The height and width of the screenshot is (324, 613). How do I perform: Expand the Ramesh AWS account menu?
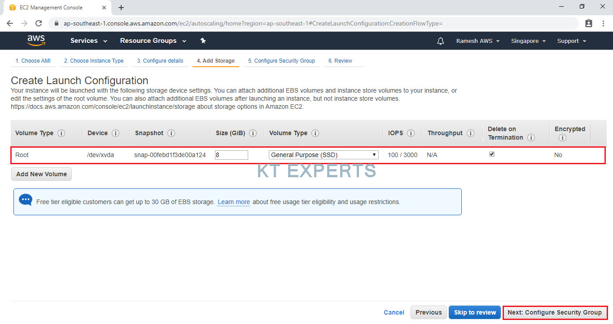[478, 41]
